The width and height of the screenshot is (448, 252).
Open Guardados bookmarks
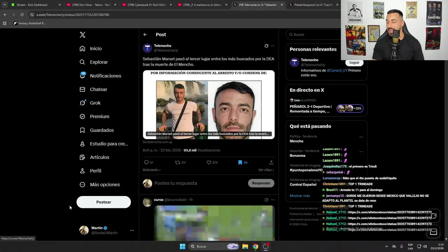97,130
